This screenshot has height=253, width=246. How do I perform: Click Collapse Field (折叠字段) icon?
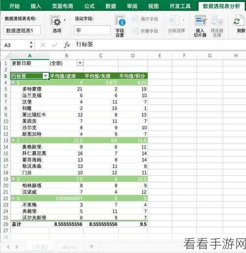(x=135, y=31)
